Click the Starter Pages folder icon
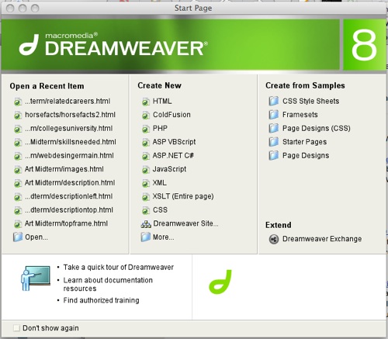This screenshot has width=388, height=339. point(274,142)
